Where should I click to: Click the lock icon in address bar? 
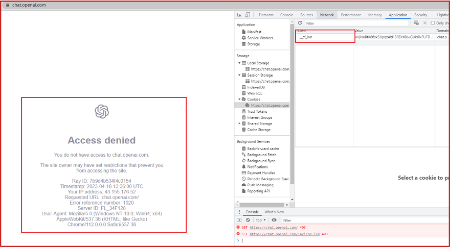tap(8, 5)
